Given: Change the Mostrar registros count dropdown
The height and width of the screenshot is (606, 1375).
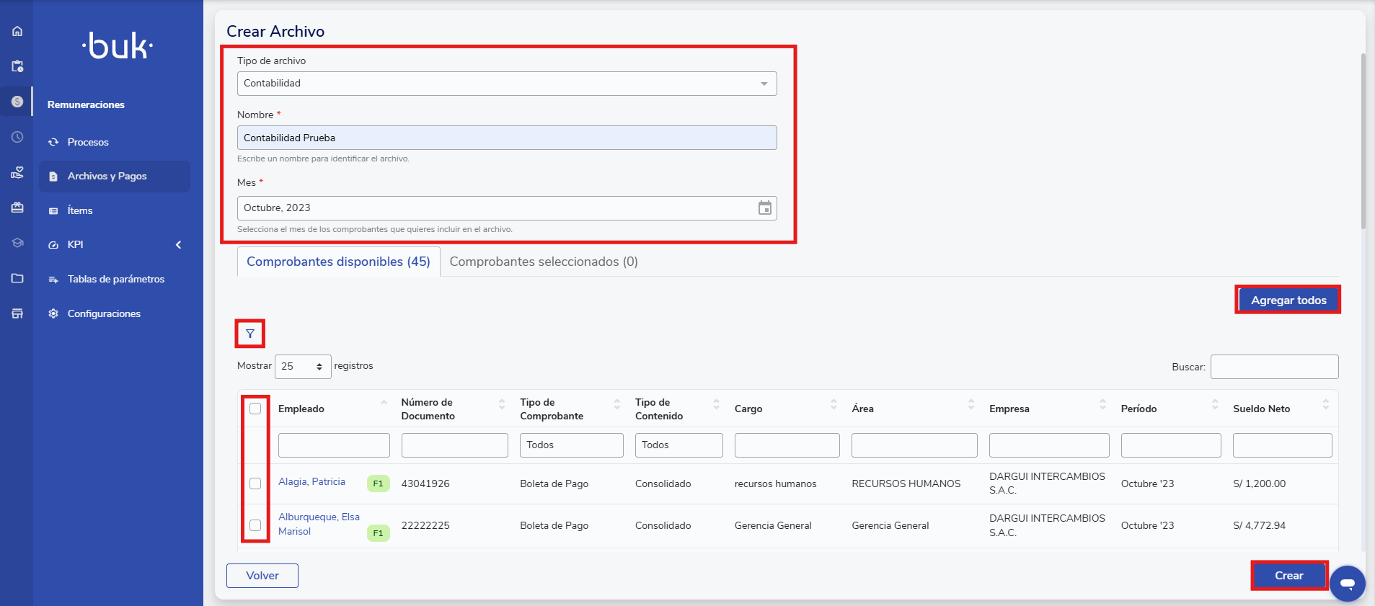Looking at the screenshot, I should [302, 366].
